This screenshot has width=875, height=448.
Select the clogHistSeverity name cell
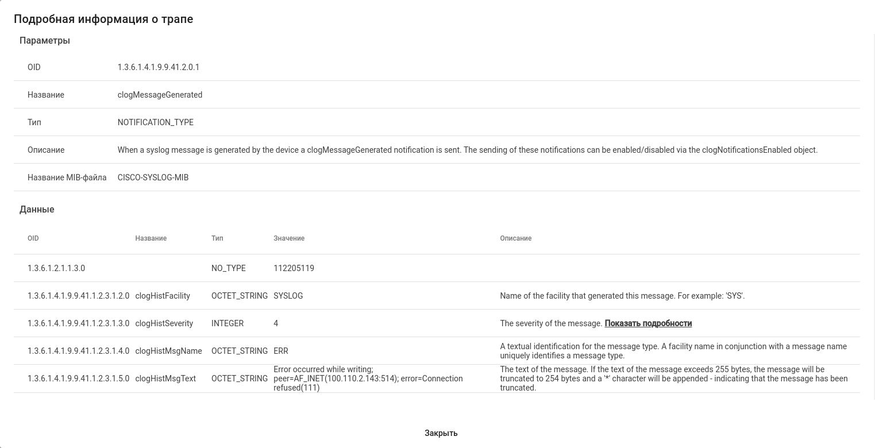pyautogui.click(x=164, y=323)
